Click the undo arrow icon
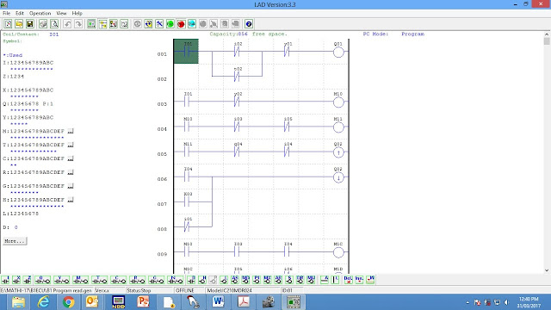The width and height of the screenshot is (551, 310). 67,24
